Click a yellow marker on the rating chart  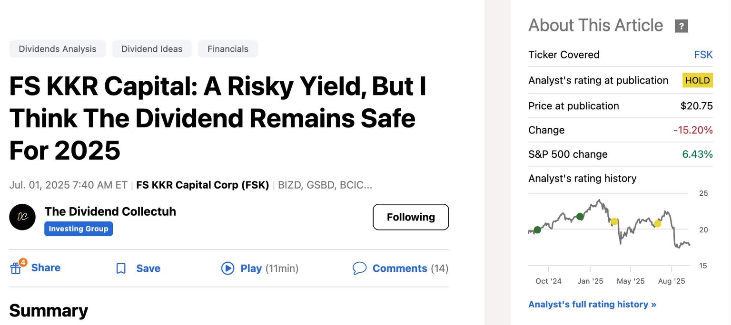pos(614,221)
